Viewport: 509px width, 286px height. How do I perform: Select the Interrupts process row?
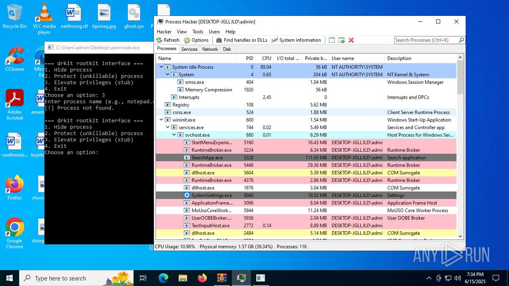[x=306, y=97]
